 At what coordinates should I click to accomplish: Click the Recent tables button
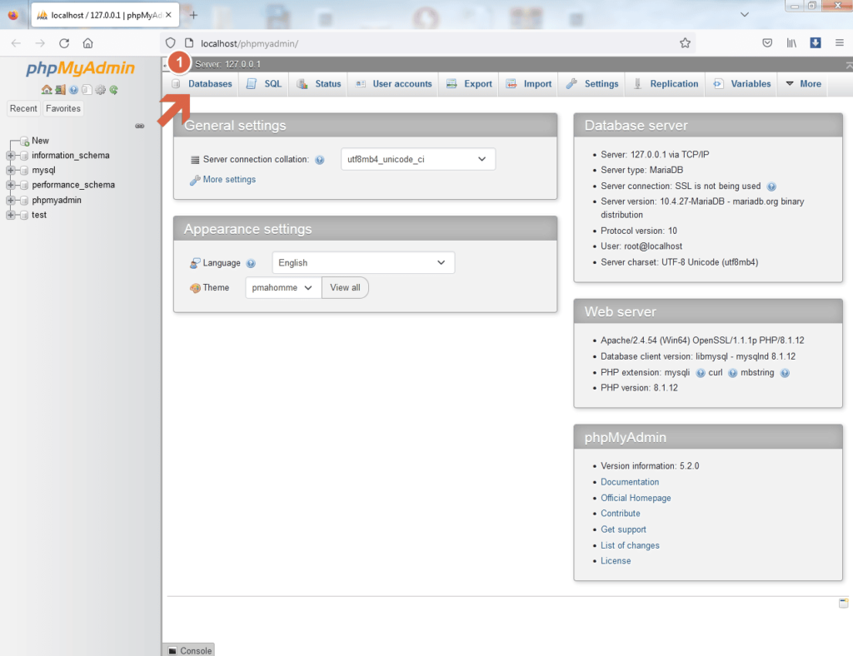click(23, 109)
